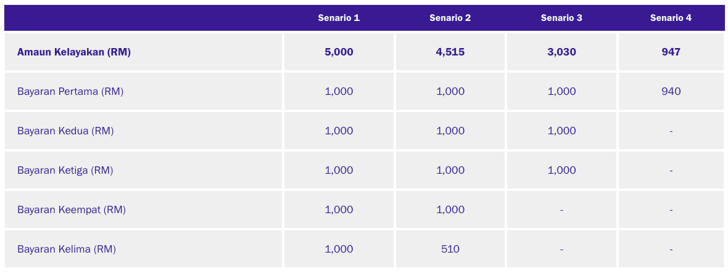Click the Amaun Kelayakan (RM) row label
728x276 pixels.
pos(74,52)
